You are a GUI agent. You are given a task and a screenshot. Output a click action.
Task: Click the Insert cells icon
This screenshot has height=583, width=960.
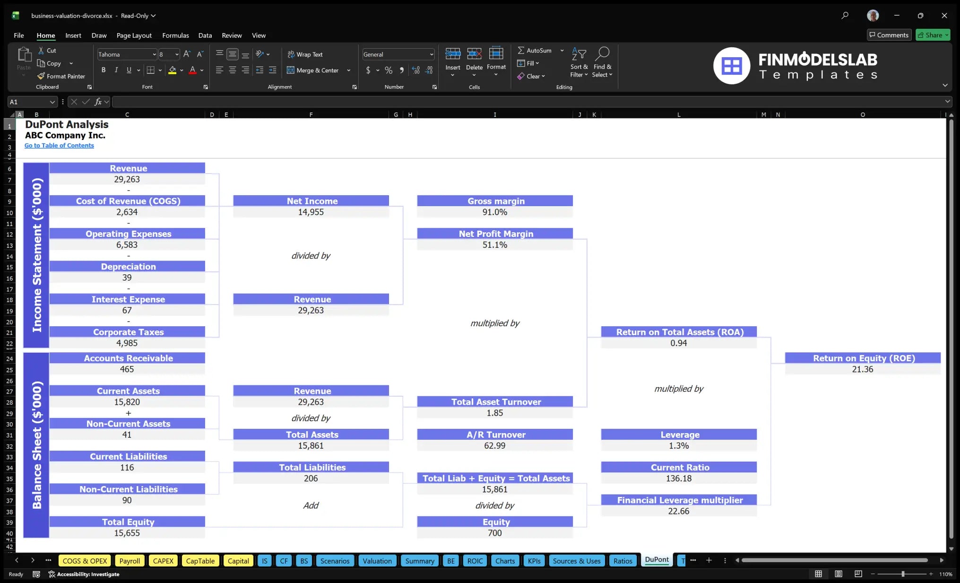pos(452,53)
